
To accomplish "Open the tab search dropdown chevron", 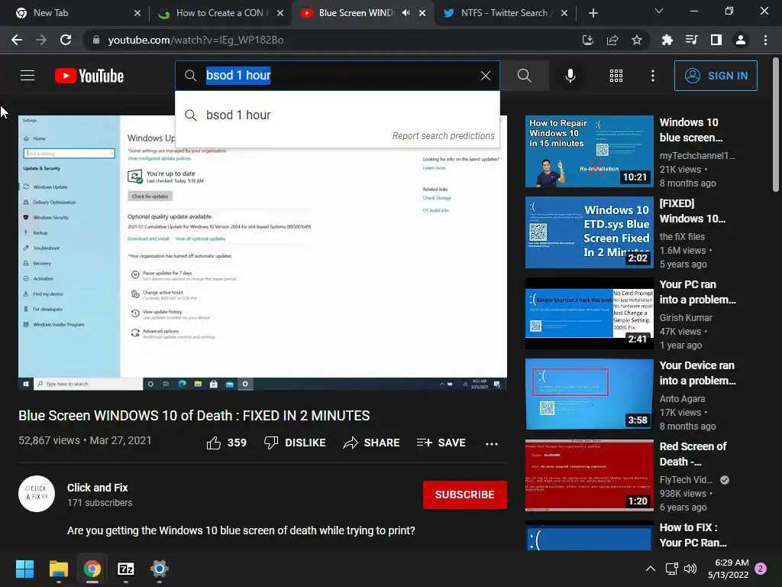I will [659, 11].
